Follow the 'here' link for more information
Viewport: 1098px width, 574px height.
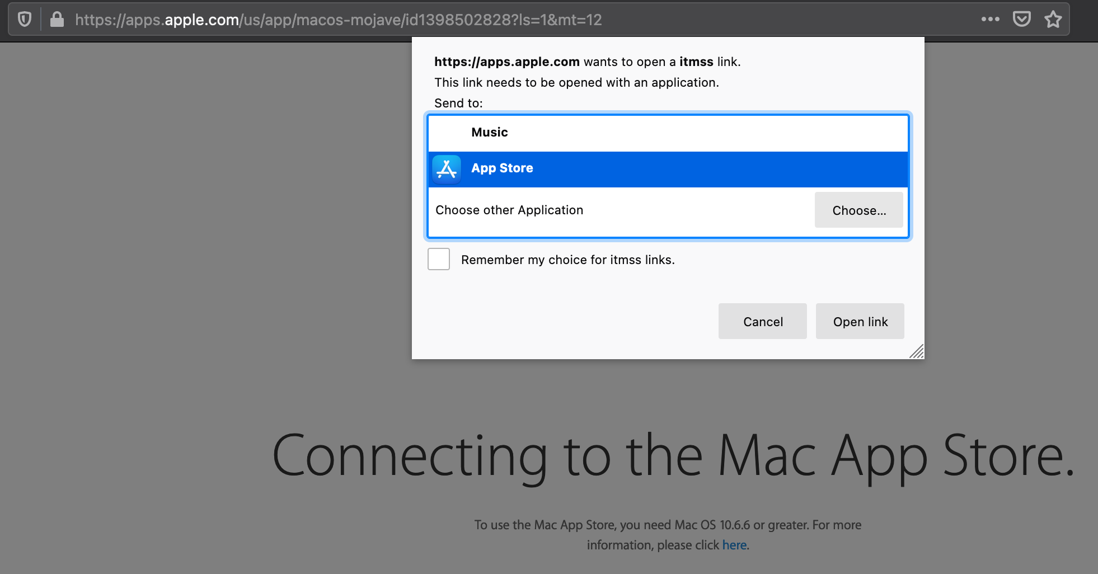[734, 545]
